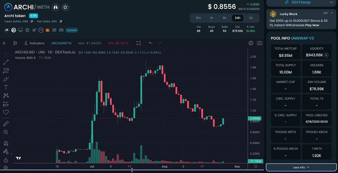The image size is (338, 173).
Task: Click the 0.3% fee badge
Action: (x=34, y=16)
